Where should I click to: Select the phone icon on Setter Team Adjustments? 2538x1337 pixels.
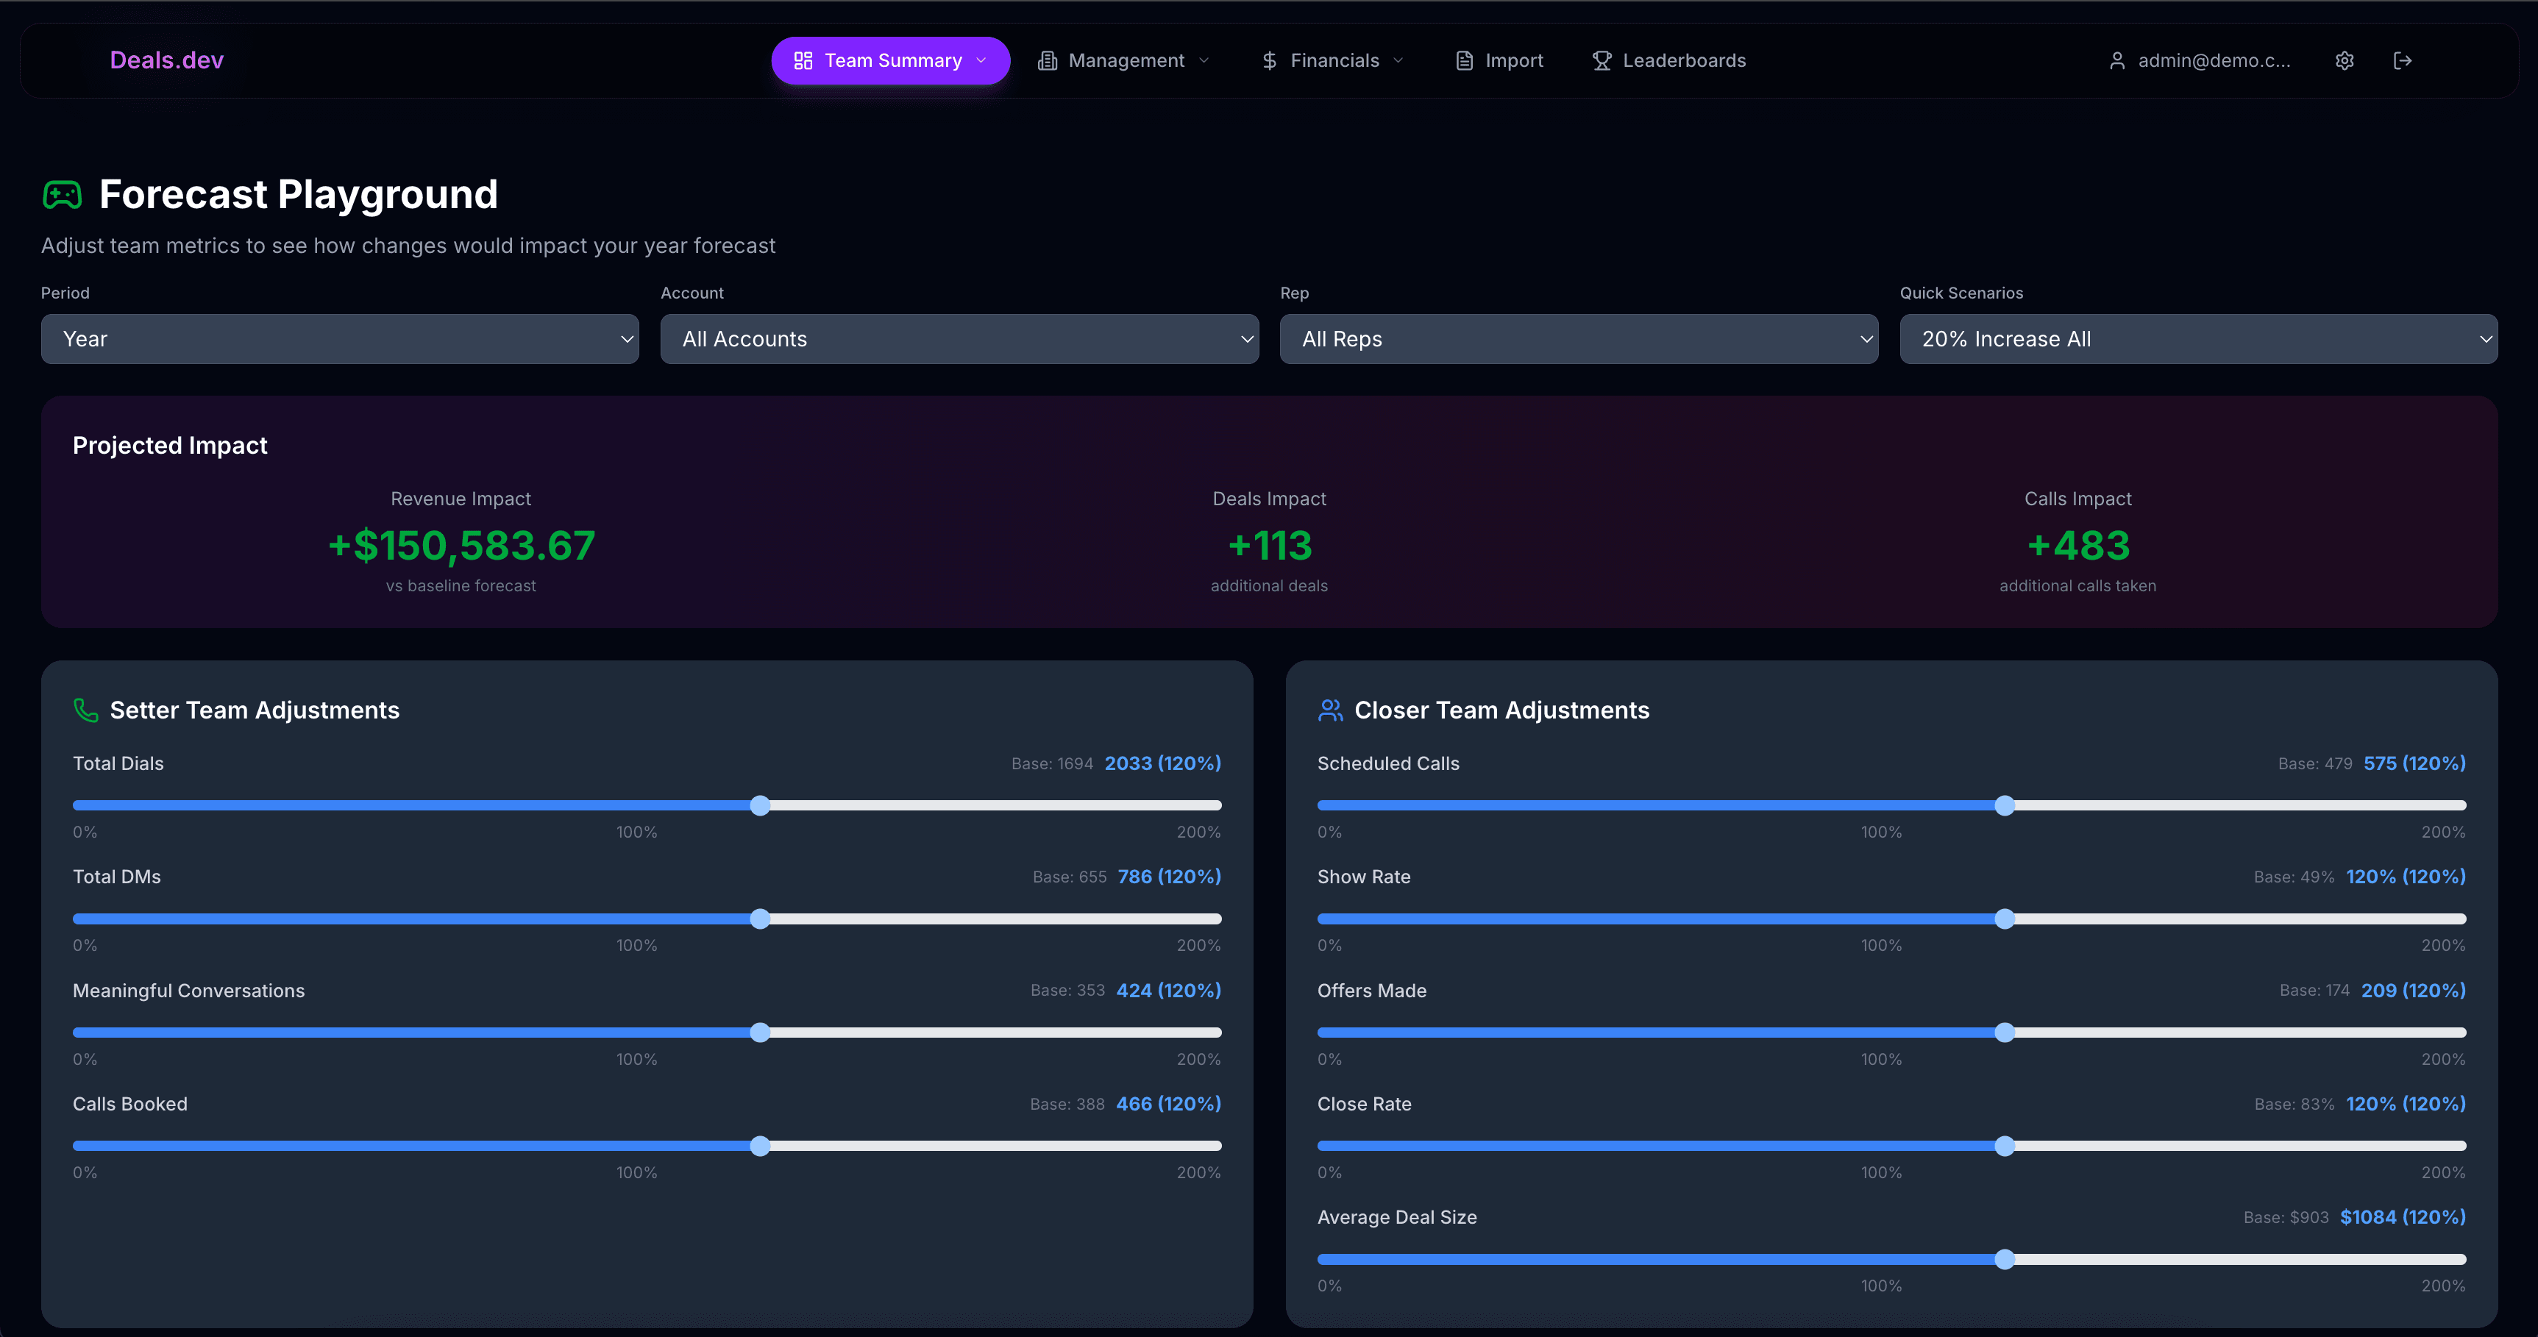tap(85, 710)
